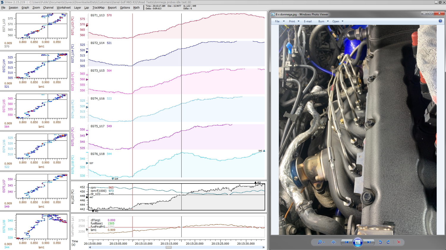Open the TrackMap menu

click(x=98, y=8)
